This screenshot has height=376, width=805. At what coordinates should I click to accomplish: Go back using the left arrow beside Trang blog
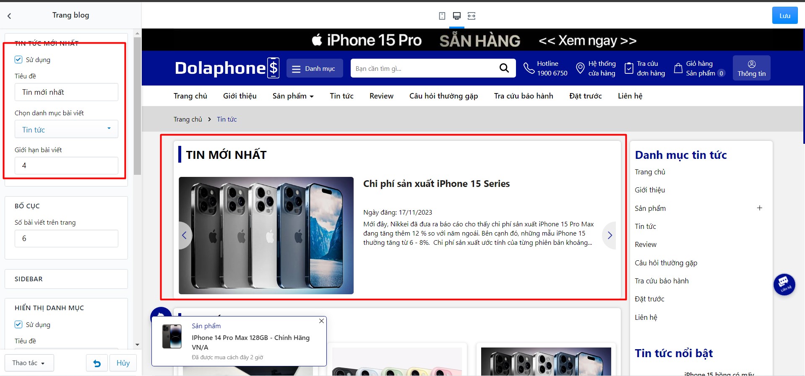(9, 16)
